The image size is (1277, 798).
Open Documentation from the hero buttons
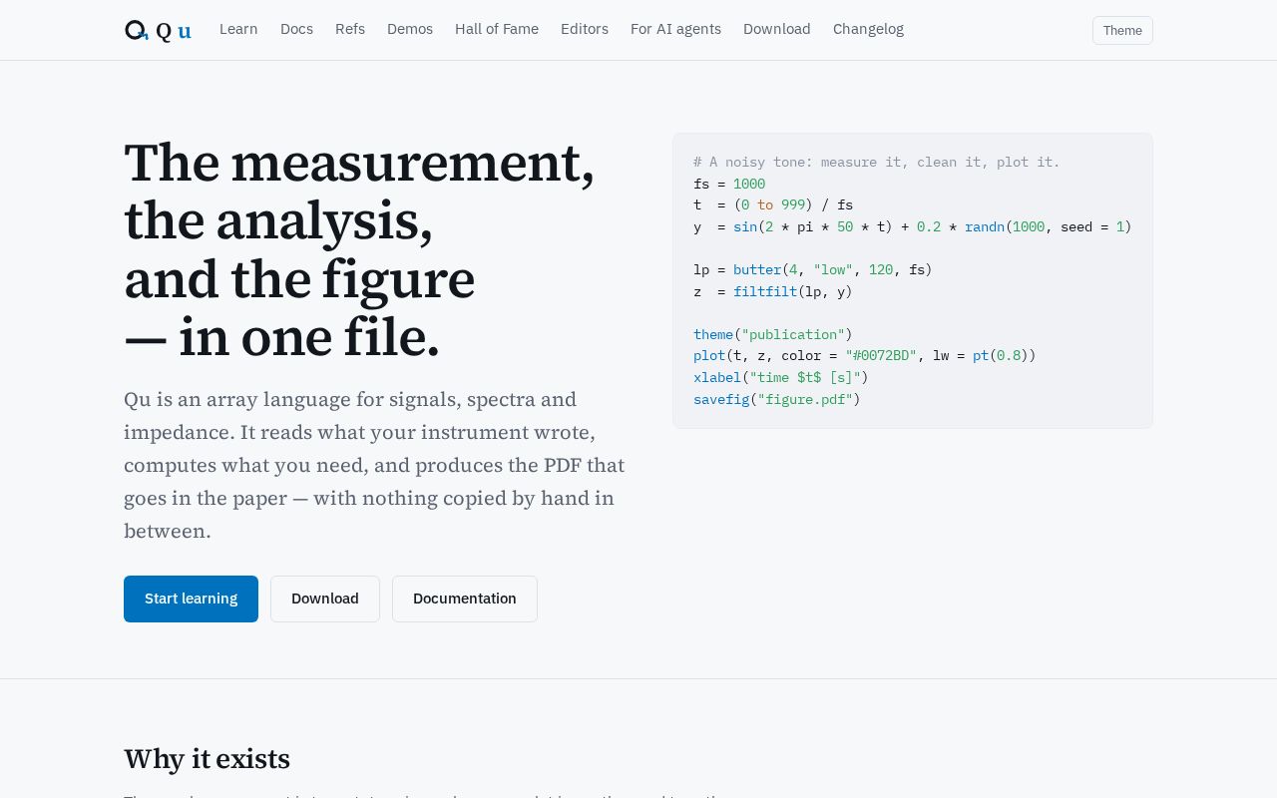(x=465, y=598)
